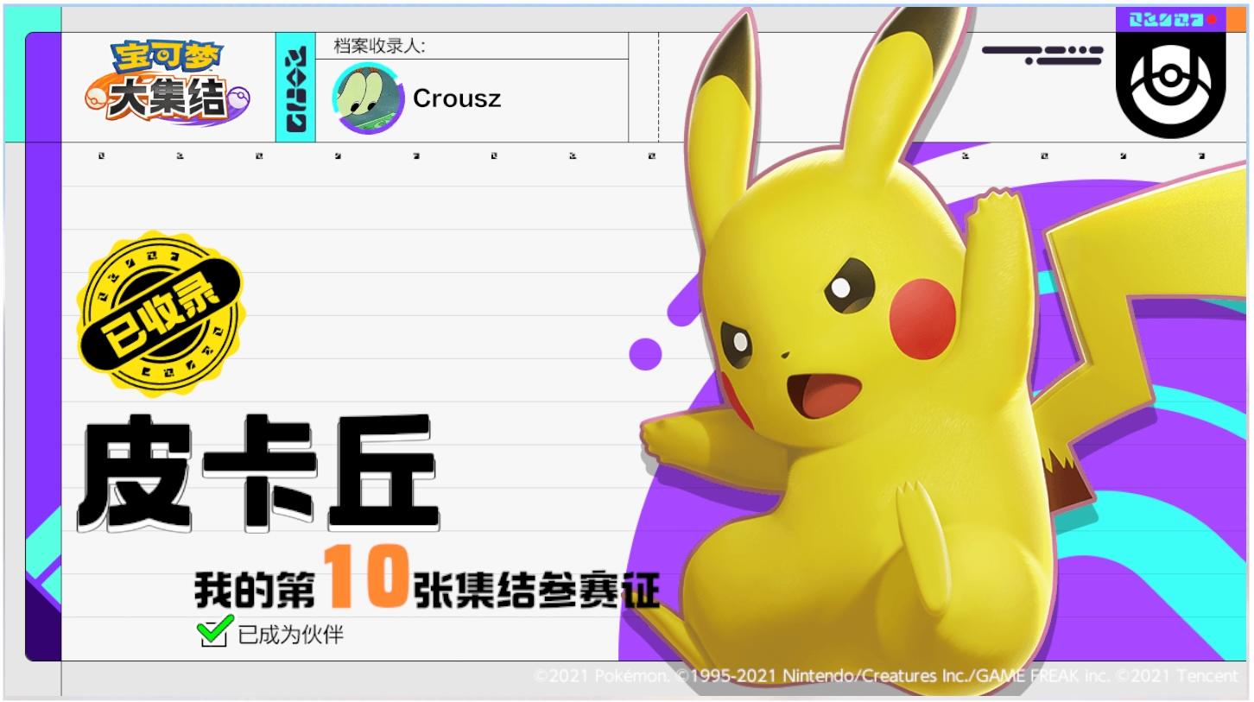Click the red dot on orange tag
The height and width of the screenshot is (702, 1254).
pyautogui.click(x=1212, y=19)
